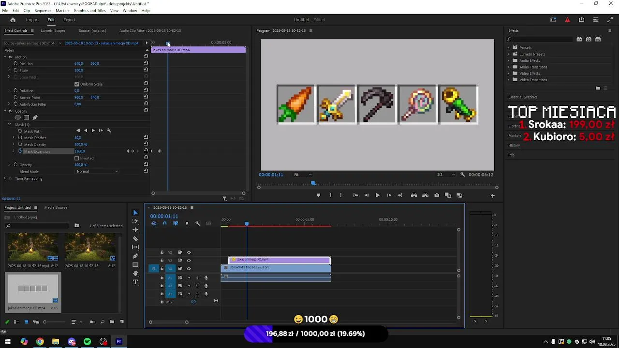
Task: Open the button editor plus icon
Action: point(493,196)
